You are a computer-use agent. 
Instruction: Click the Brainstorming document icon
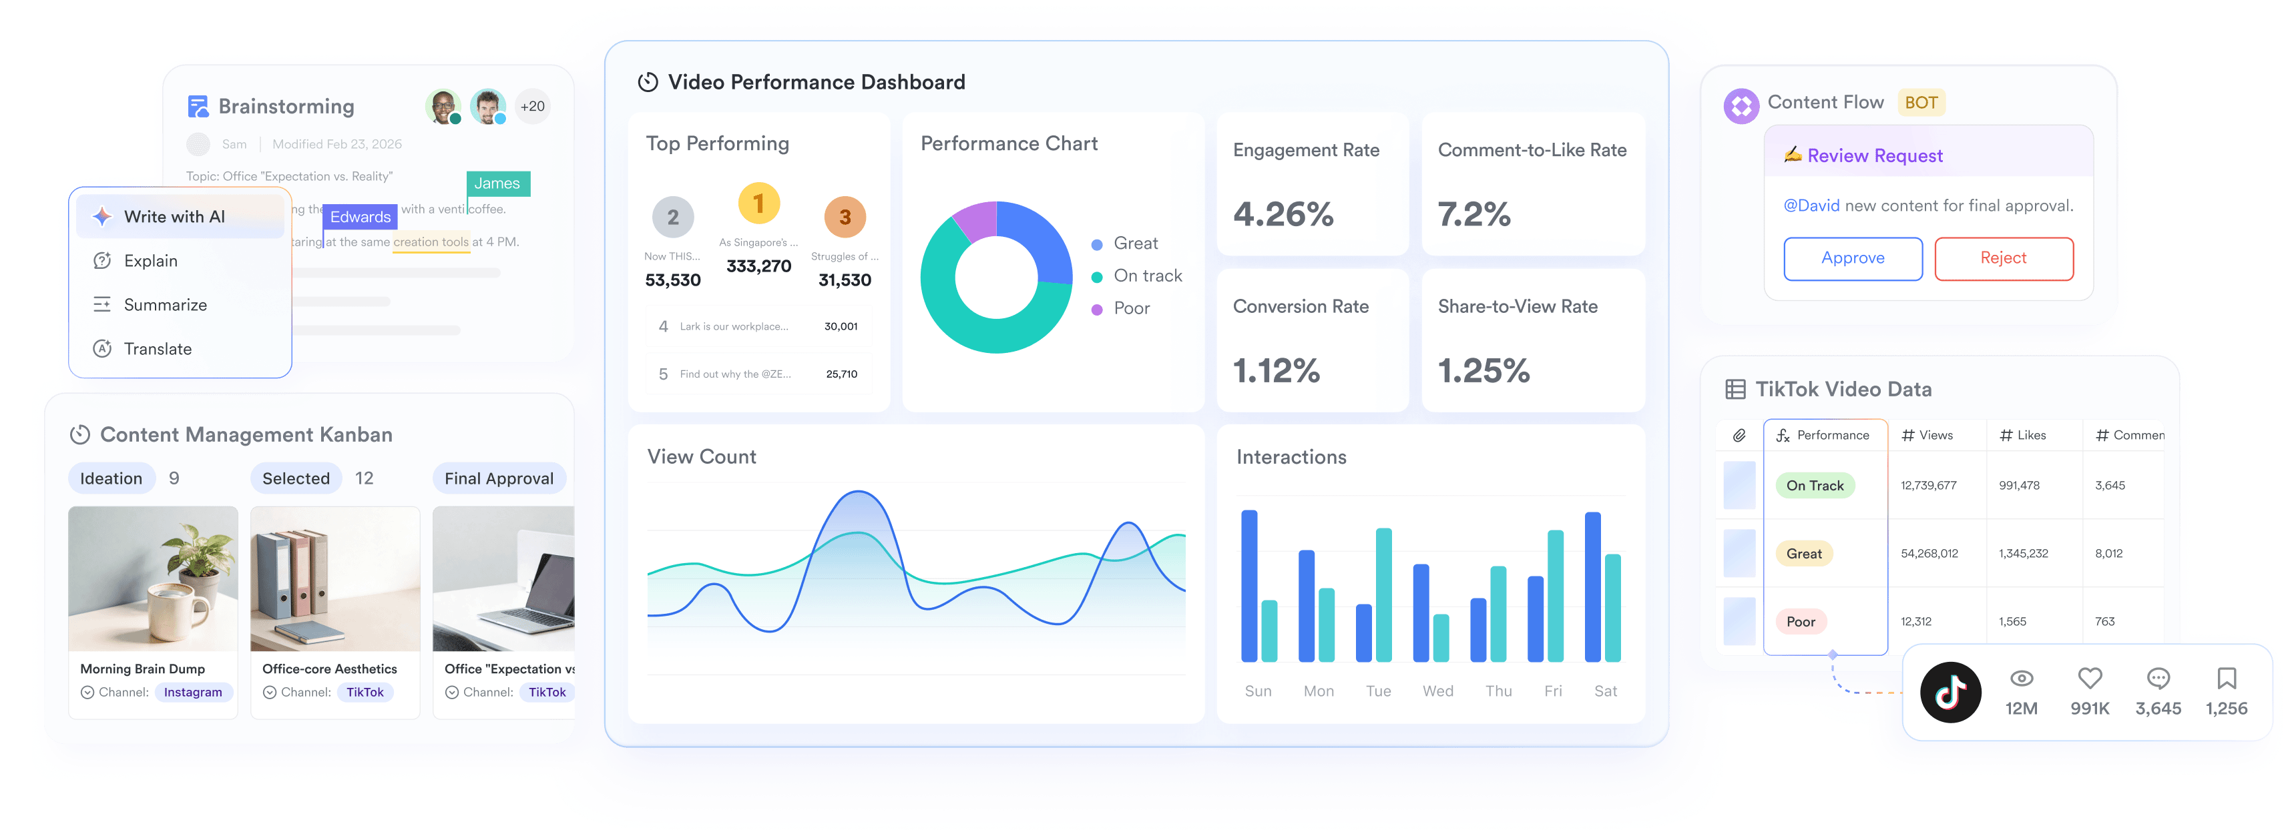(198, 106)
